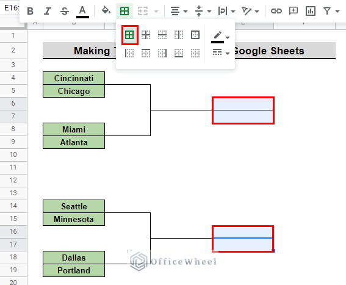
Task: Clear borders option in panel
Action: (x=195, y=53)
